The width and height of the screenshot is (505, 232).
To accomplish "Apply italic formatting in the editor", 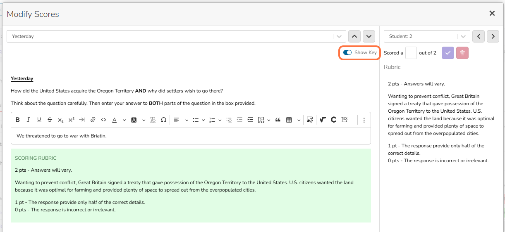I will coord(28,120).
